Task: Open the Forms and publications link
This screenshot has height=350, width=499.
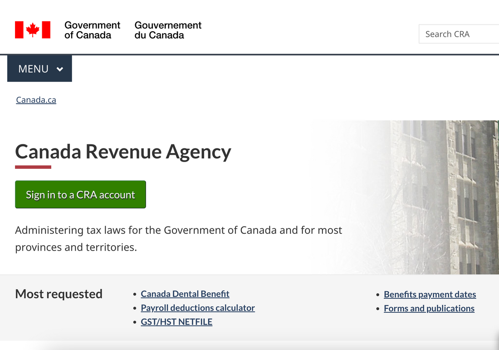Action: pyautogui.click(x=429, y=308)
